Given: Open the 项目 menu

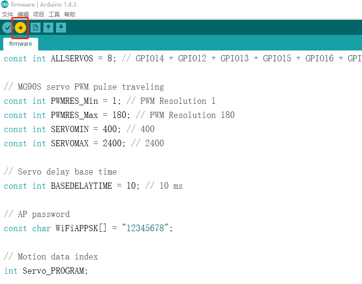Looking at the screenshot, I should [39, 15].
